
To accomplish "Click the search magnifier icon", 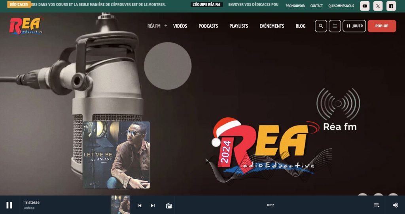I will pos(321,26).
